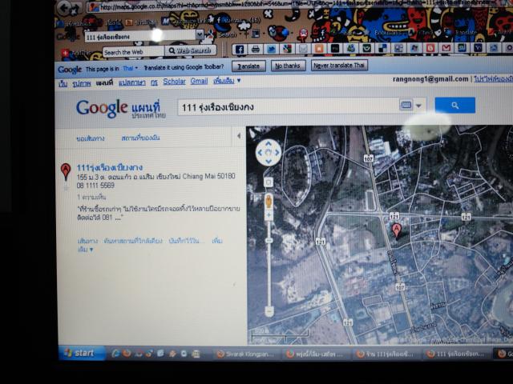
Task: Open Scholar in the Google top bar
Action: point(174,81)
